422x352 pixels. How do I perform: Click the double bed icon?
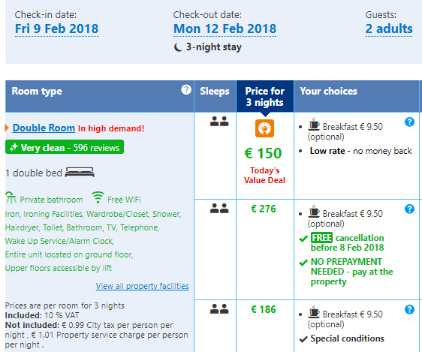click(80, 173)
